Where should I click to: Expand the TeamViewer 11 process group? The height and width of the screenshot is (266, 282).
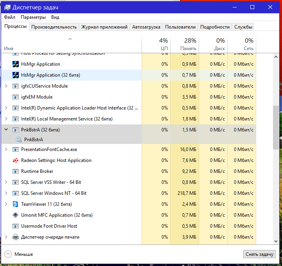coord(6,204)
